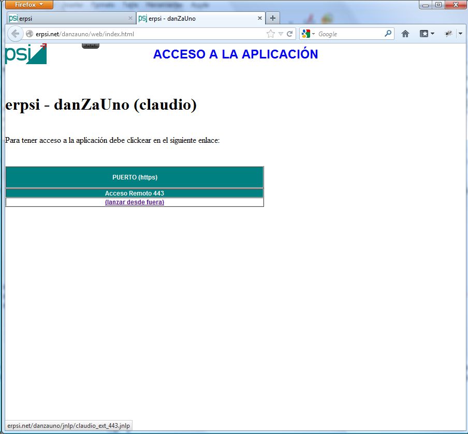Viewport: 468px width, 434px height.
Task: Show URL history dropdown arrow
Action: click(x=281, y=34)
